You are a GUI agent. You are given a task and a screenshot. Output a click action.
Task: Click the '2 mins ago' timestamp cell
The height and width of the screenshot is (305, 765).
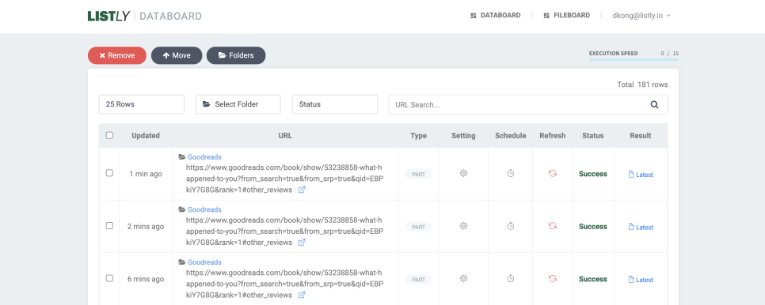click(146, 226)
